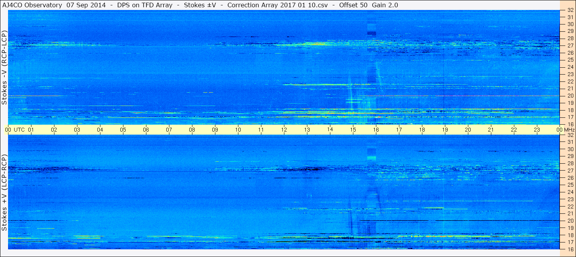This screenshot has height=257, width=576.
Task: Click the 23 UTC time axis marker
Action: (537, 130)
